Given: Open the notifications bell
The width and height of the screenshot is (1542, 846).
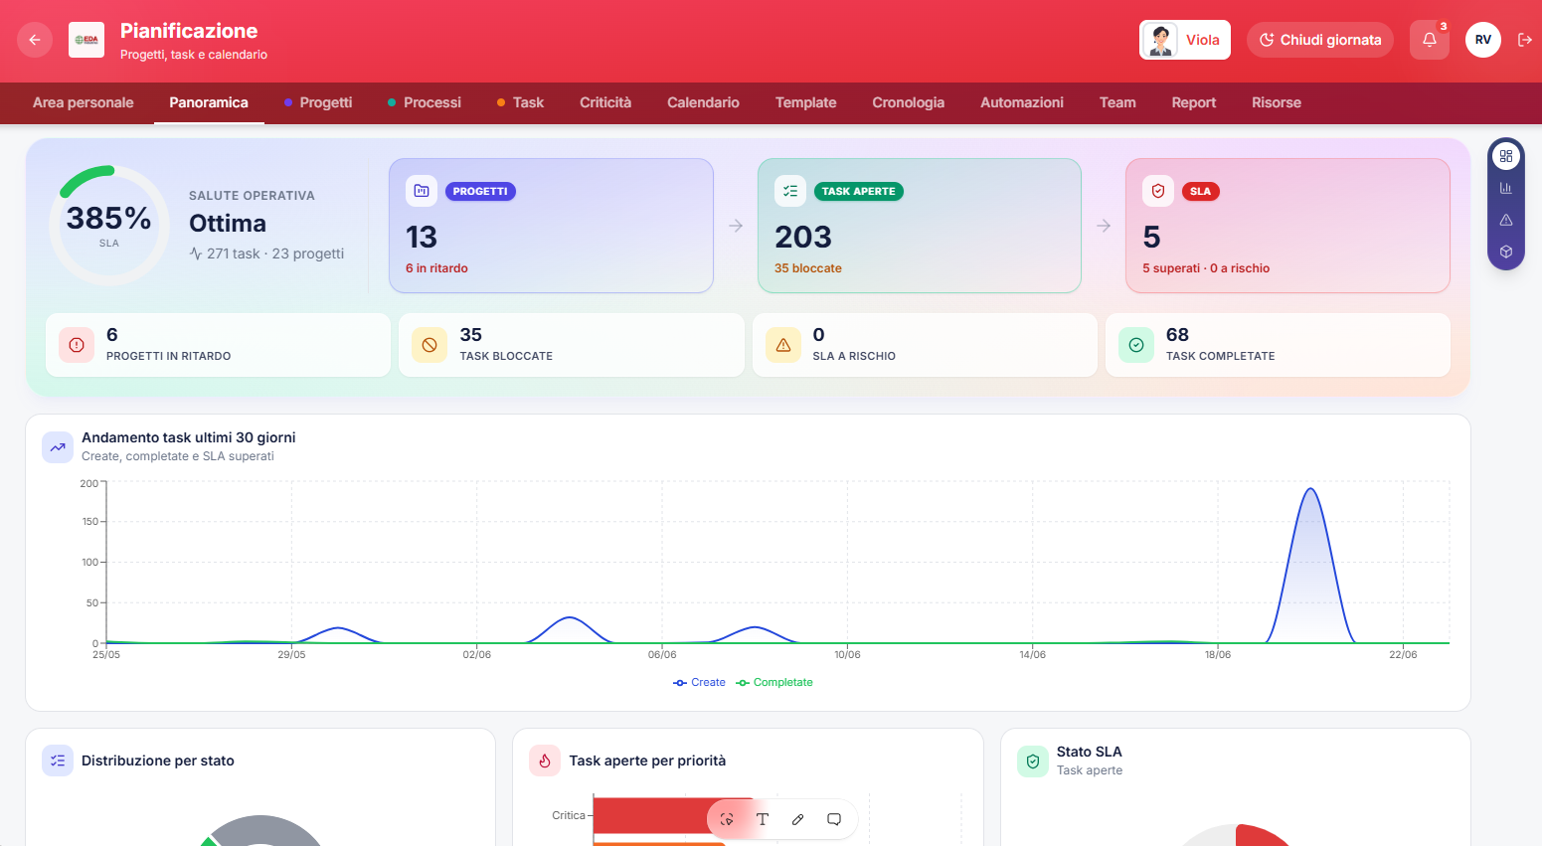Looking at the screenshot, I should click(x=1430, y=40).
